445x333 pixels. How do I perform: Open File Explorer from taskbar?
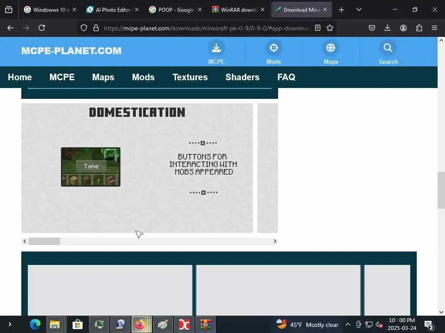click(x=55, y=324)
